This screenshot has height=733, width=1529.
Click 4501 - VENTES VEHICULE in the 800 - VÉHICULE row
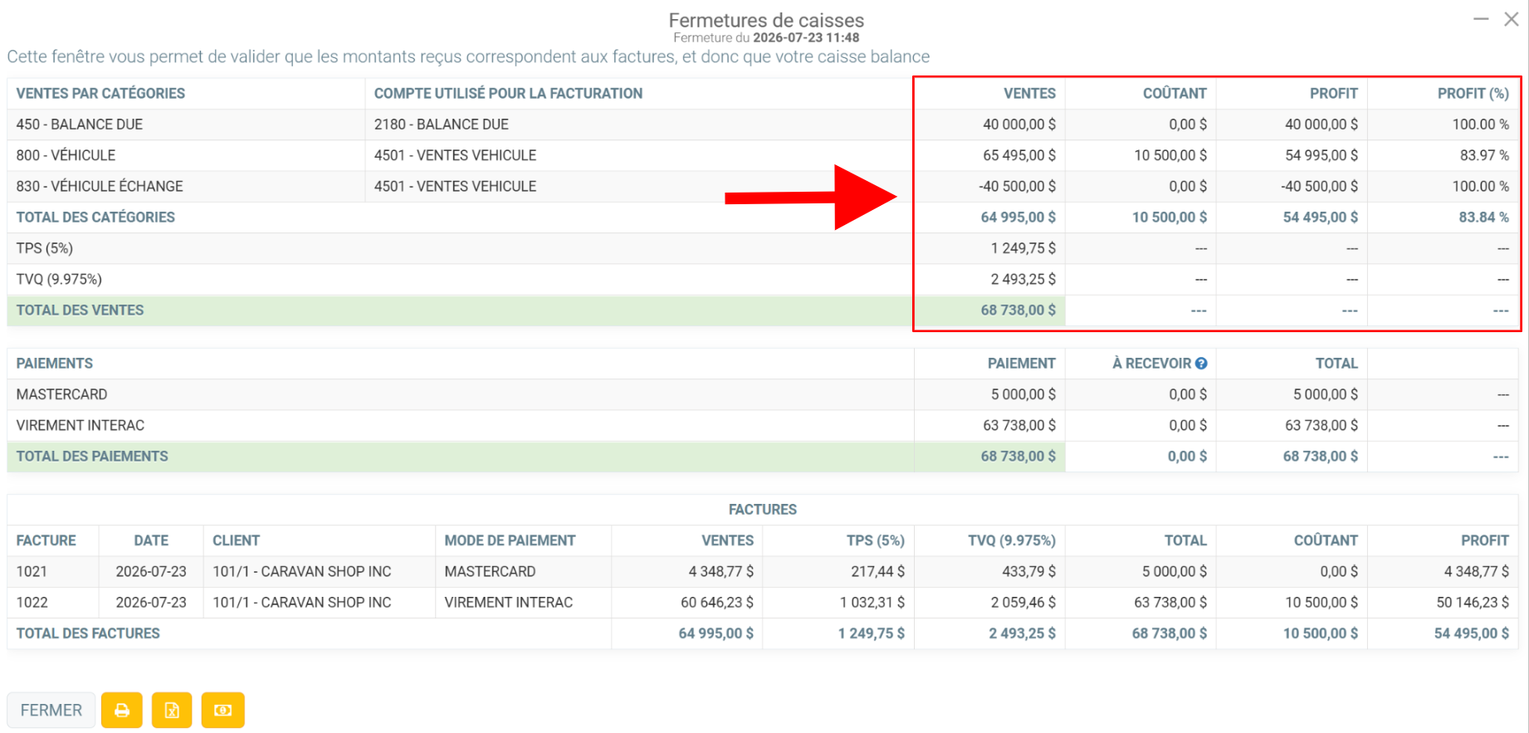click(455, 155)
